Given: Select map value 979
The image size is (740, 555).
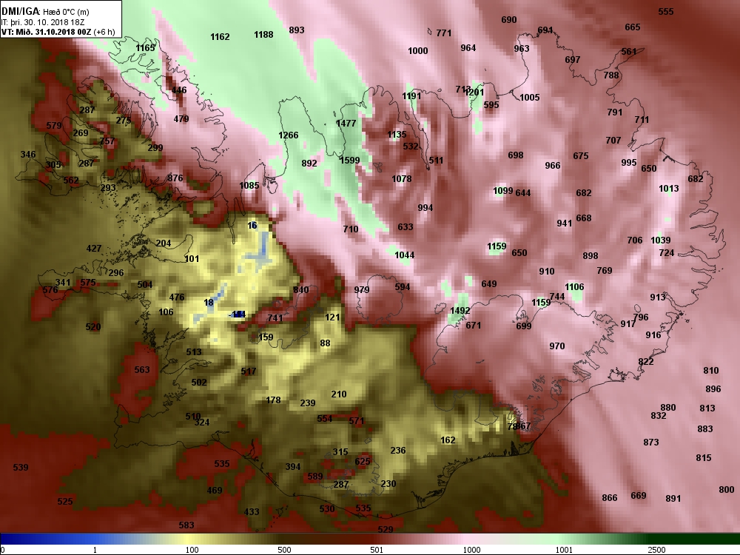Looking at the screenshot, I should point(362,290).
